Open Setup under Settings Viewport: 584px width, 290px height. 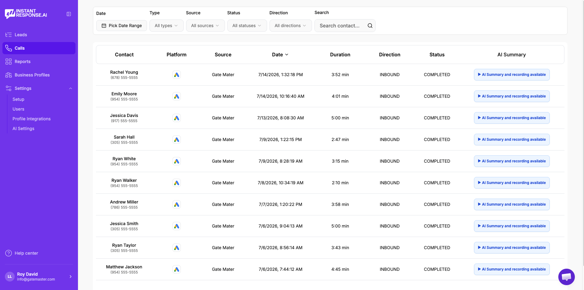coord(18,99)
